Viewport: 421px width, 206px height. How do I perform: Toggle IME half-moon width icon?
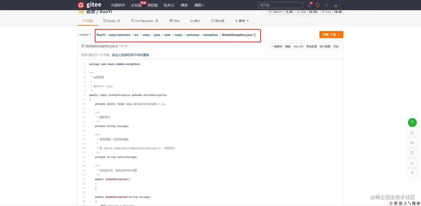click(405, 203)
